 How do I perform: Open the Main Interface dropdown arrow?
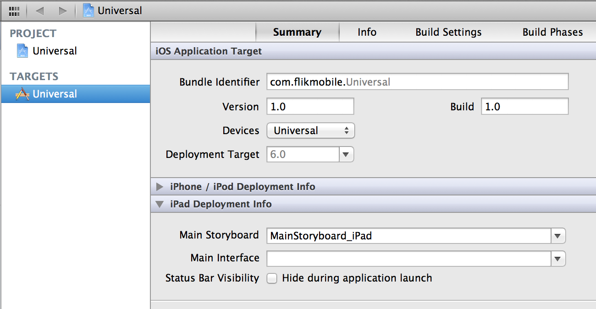click(557, 259)
